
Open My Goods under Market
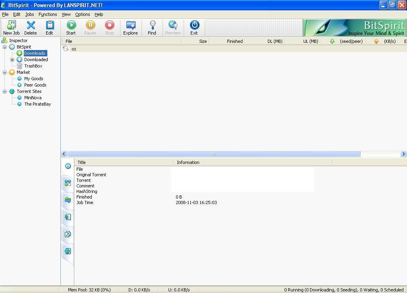click(34, 79)
